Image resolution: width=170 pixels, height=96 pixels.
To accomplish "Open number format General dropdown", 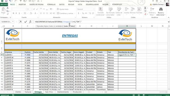I will coord(93,9).
